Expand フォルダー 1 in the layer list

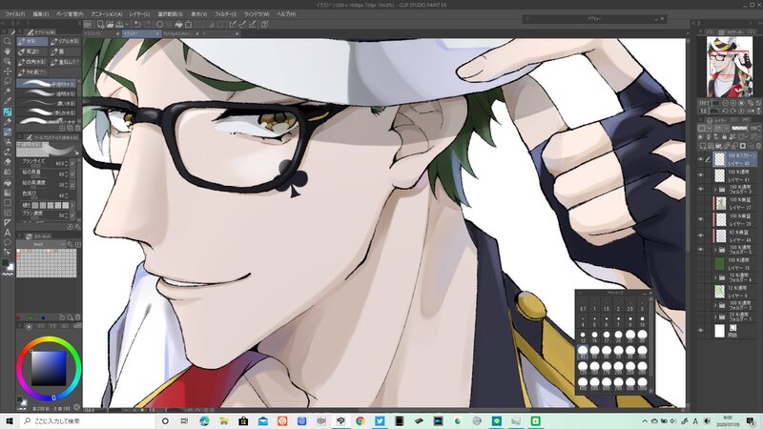coord(716,317)
